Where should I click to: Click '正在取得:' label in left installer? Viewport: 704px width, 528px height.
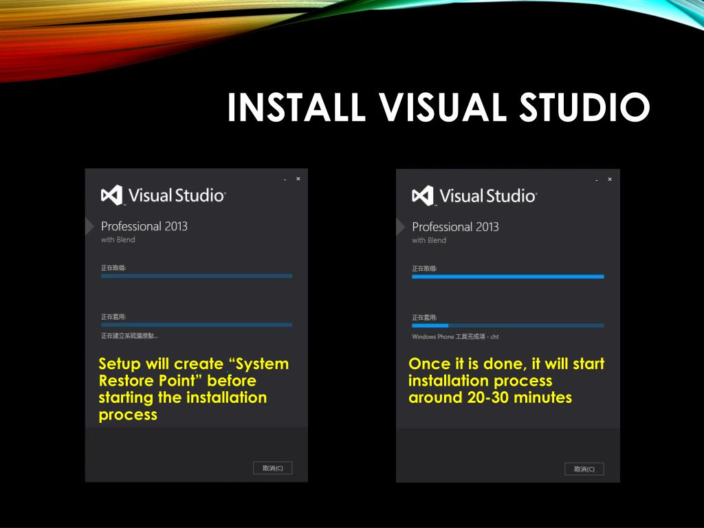[x=113, y=268]
